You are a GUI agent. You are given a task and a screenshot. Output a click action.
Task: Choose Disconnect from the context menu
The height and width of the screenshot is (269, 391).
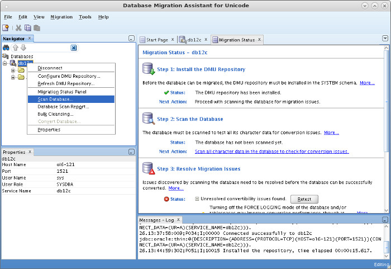click(71, 68)
